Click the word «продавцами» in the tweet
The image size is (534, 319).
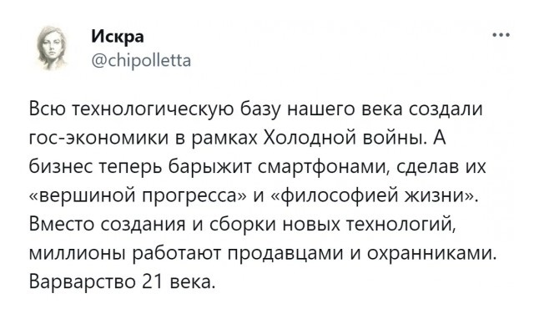pyautogui.click(x=284, y=254)
